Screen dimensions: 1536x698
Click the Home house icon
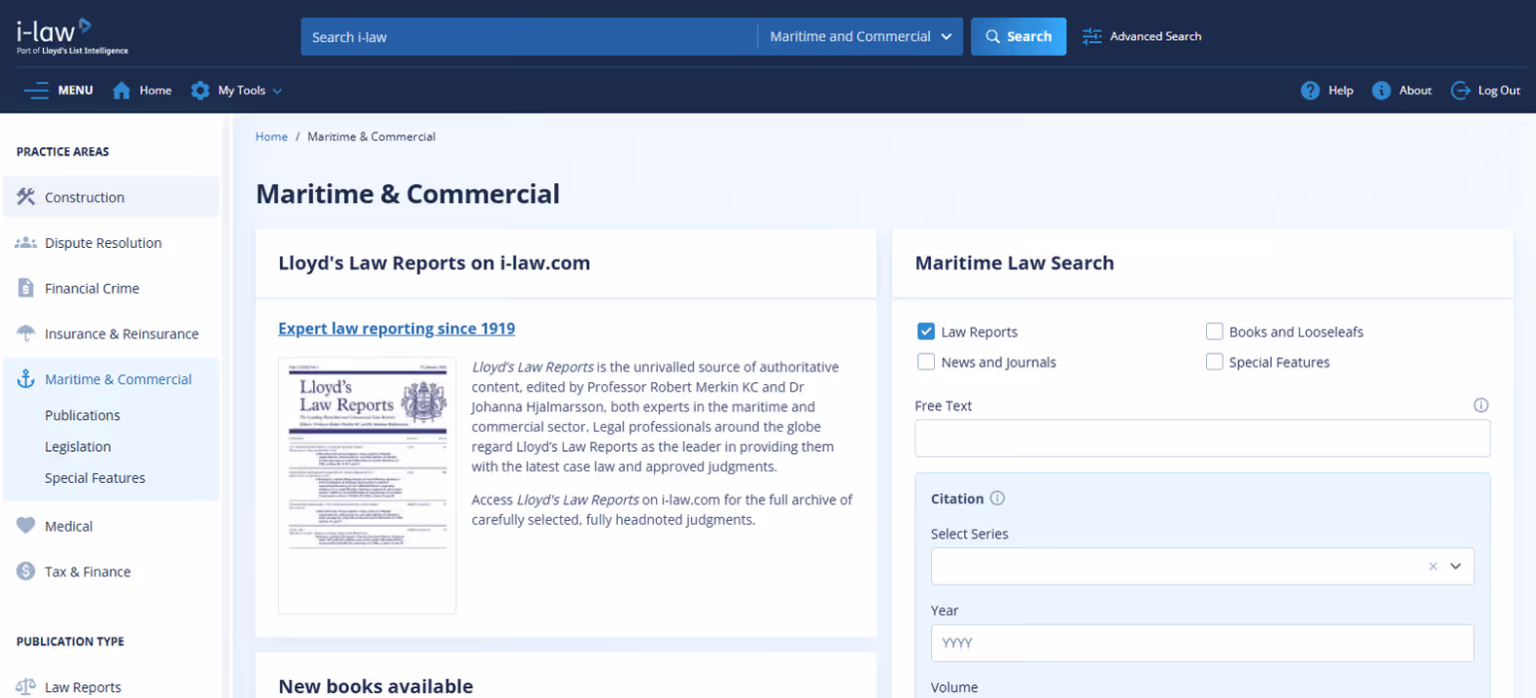tap(122, 91)
